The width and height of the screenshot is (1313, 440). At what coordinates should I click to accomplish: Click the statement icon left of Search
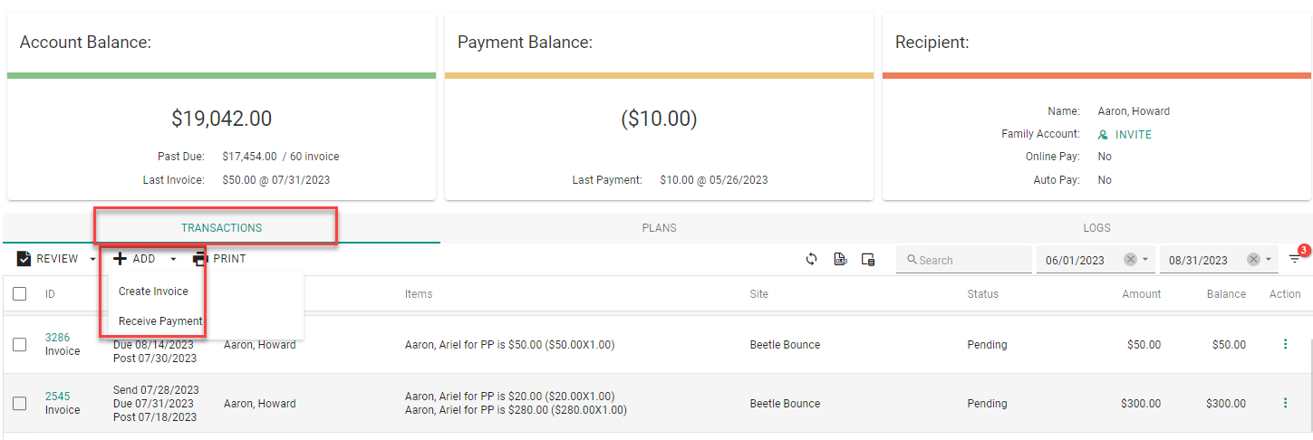[x=868, y=259]
